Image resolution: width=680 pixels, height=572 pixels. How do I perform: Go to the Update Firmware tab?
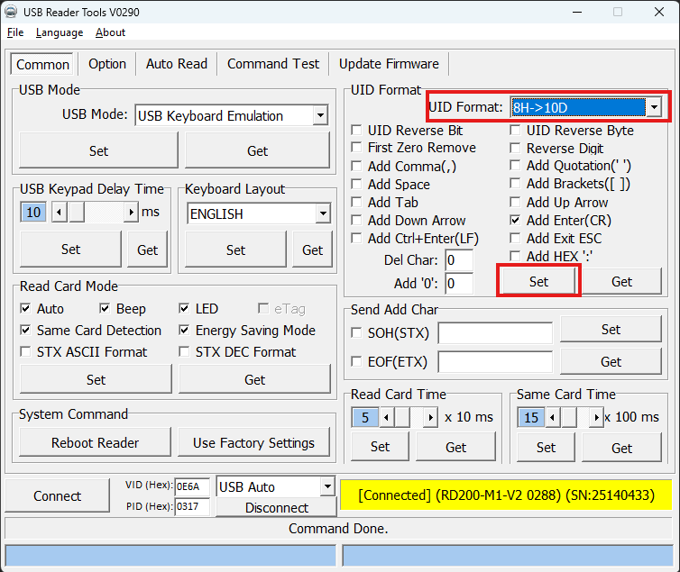pyautogui.click(x=389, y=64)
